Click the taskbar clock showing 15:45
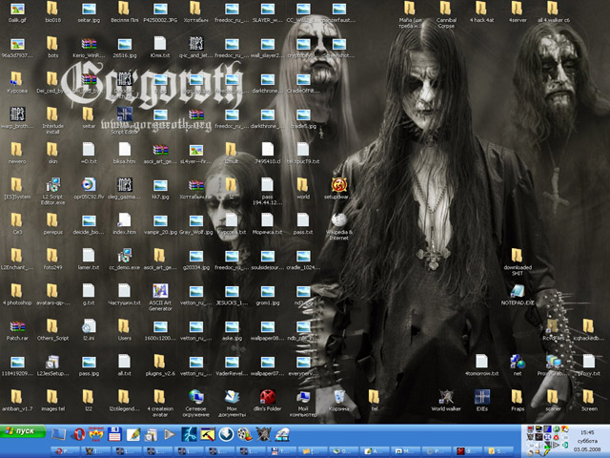The image size is (610, 458). [x=587, y=432]
